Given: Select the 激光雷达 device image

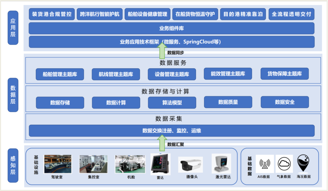Looking at the screenshot, I should click(221, 163).
